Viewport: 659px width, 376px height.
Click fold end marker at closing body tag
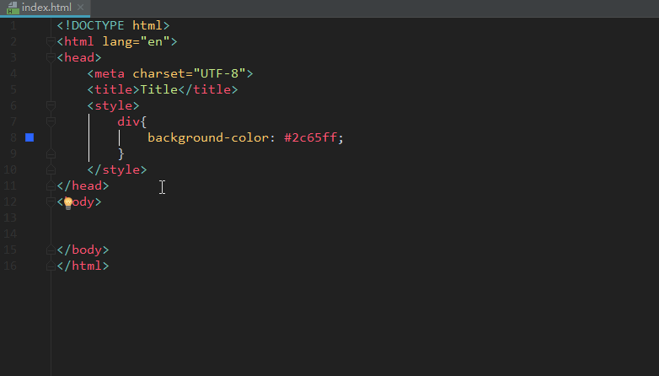(51, 250)
